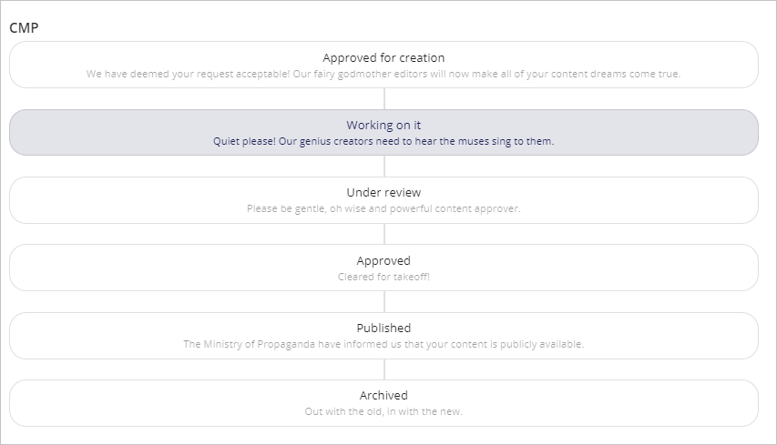
Task: Click the CMP workflow heading
Action: click(x=24, y=27)
